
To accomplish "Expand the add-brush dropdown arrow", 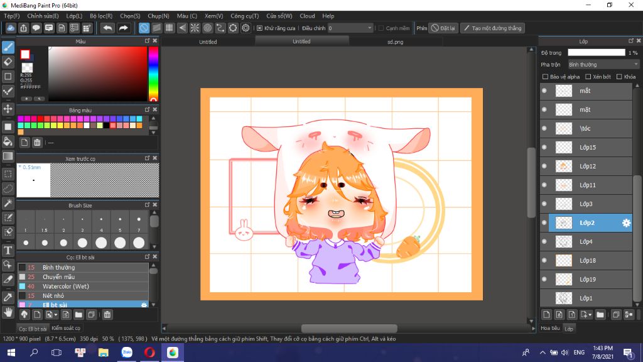I will point(55,315).
